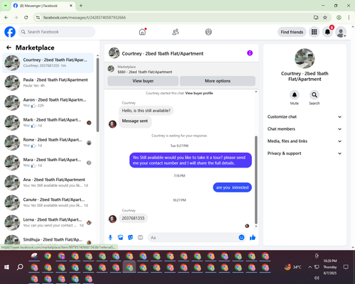
Task: Click the More options button
Action: pyautogui.click(x=217, y=81)
